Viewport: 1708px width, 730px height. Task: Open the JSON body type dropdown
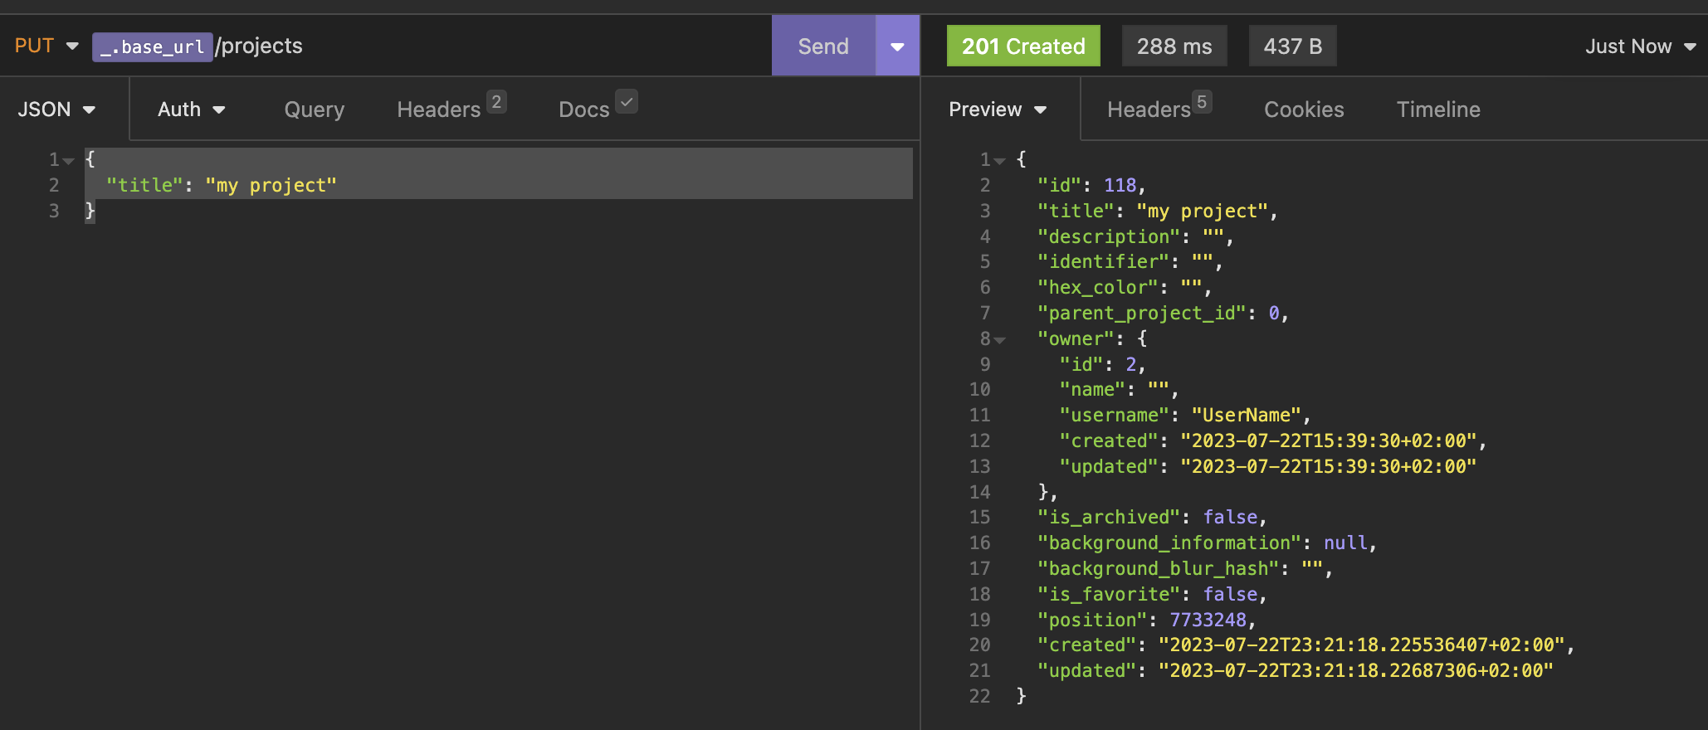(x=56, y=109)
